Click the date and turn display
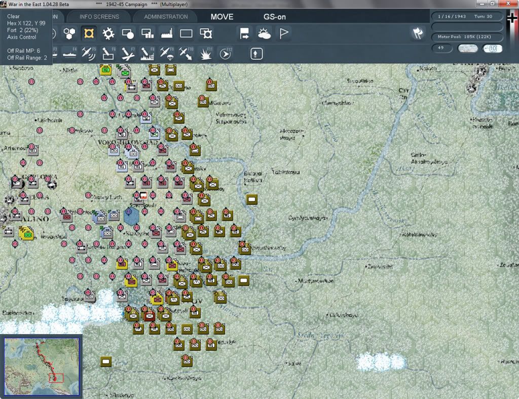The height and width of the screenshot is (399, 519). click(x=467, y=16)
